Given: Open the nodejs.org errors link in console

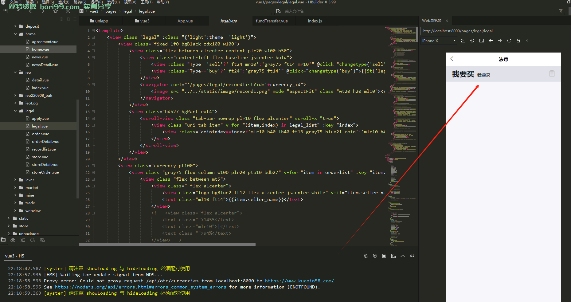Looking at the screenshot, I should click(x=140, y=287).
